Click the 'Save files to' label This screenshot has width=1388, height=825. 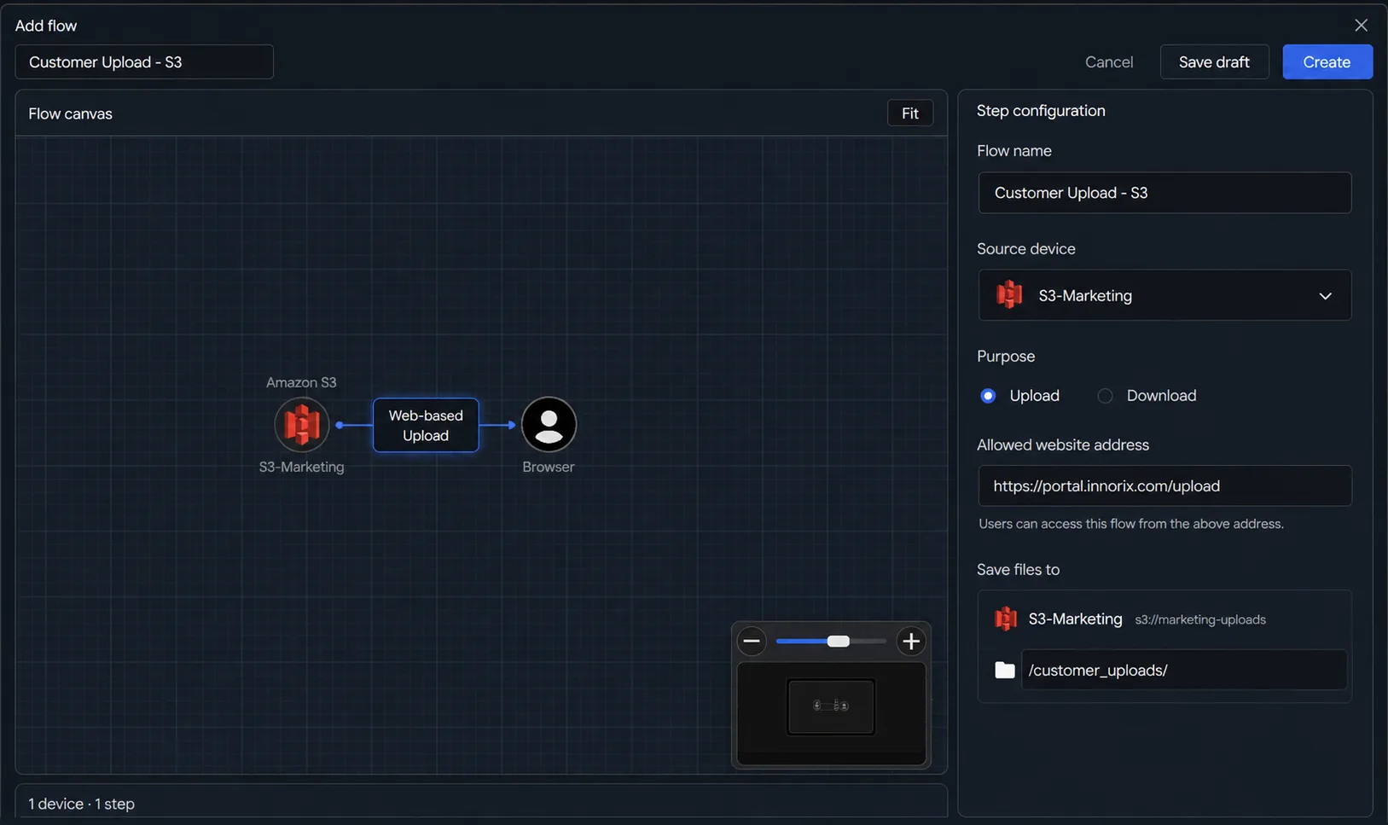pos(1019,569)
